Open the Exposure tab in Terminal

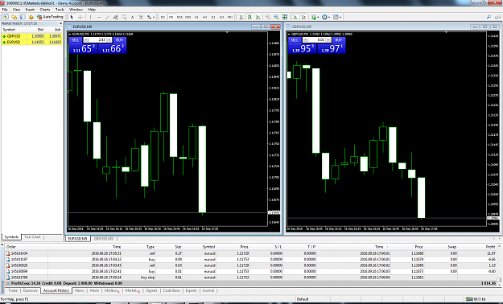[x=31, y=290]
